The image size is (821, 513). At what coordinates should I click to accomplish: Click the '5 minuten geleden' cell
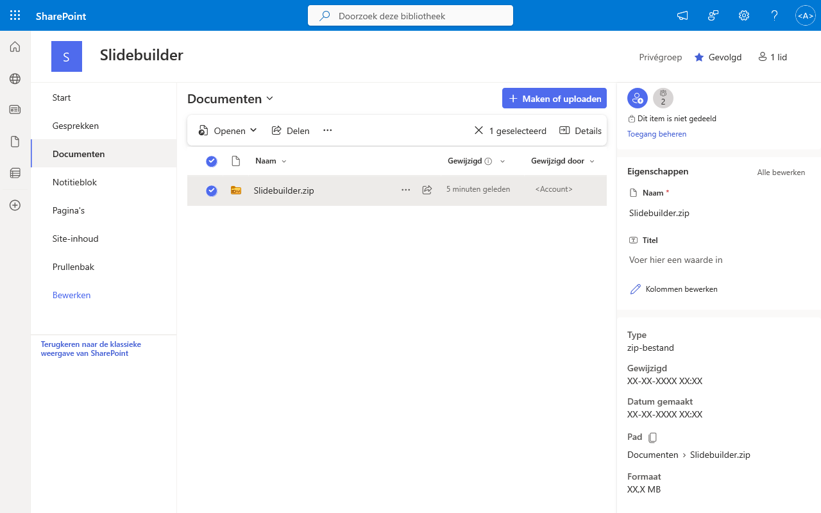tap(478, 189)
